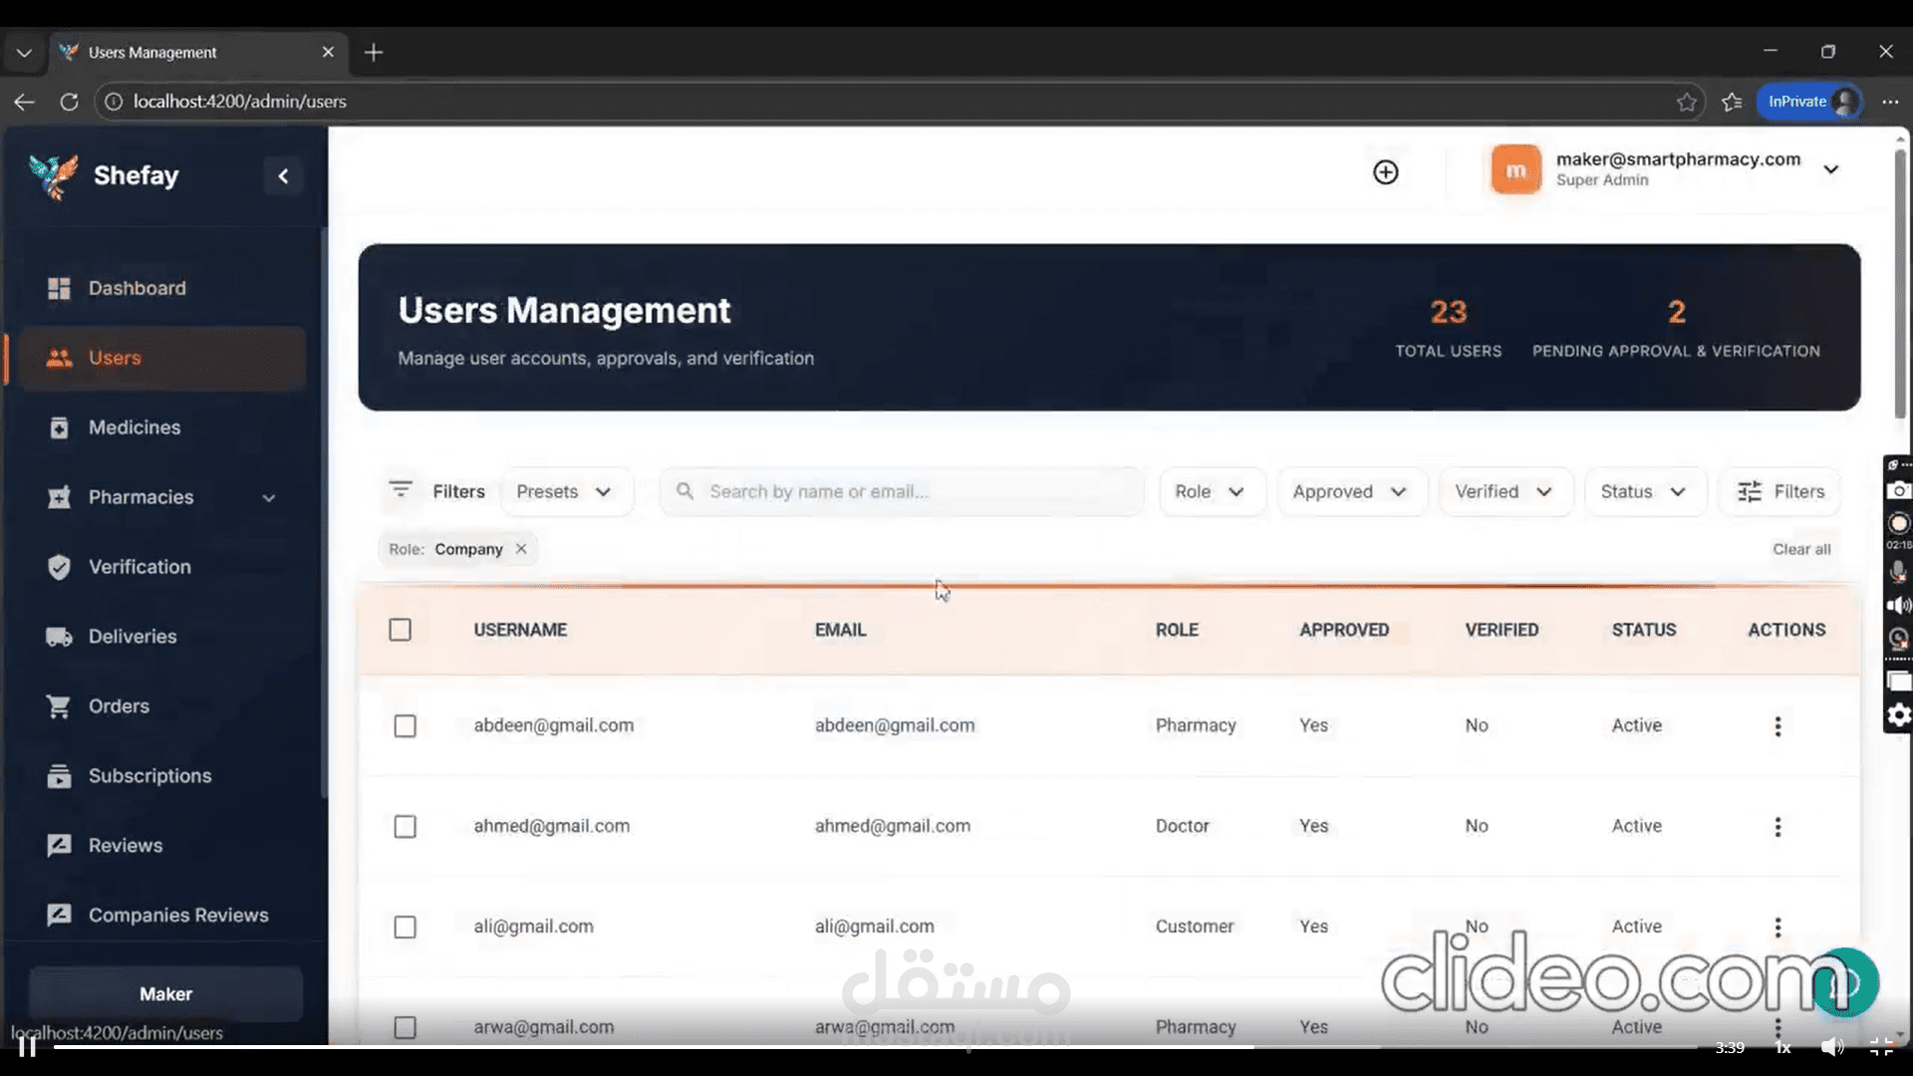Toggle the select-all checkbox in table header
This screenshot has height=1076, width=1913.
[x=400, y=630]
